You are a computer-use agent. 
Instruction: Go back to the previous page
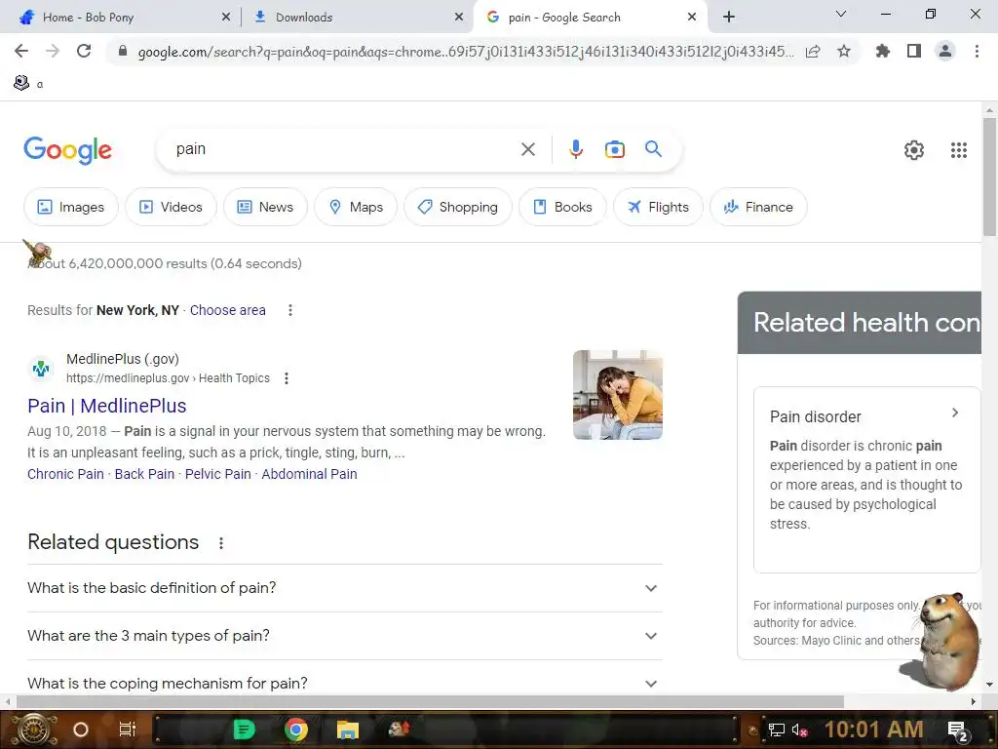[21, 51]
